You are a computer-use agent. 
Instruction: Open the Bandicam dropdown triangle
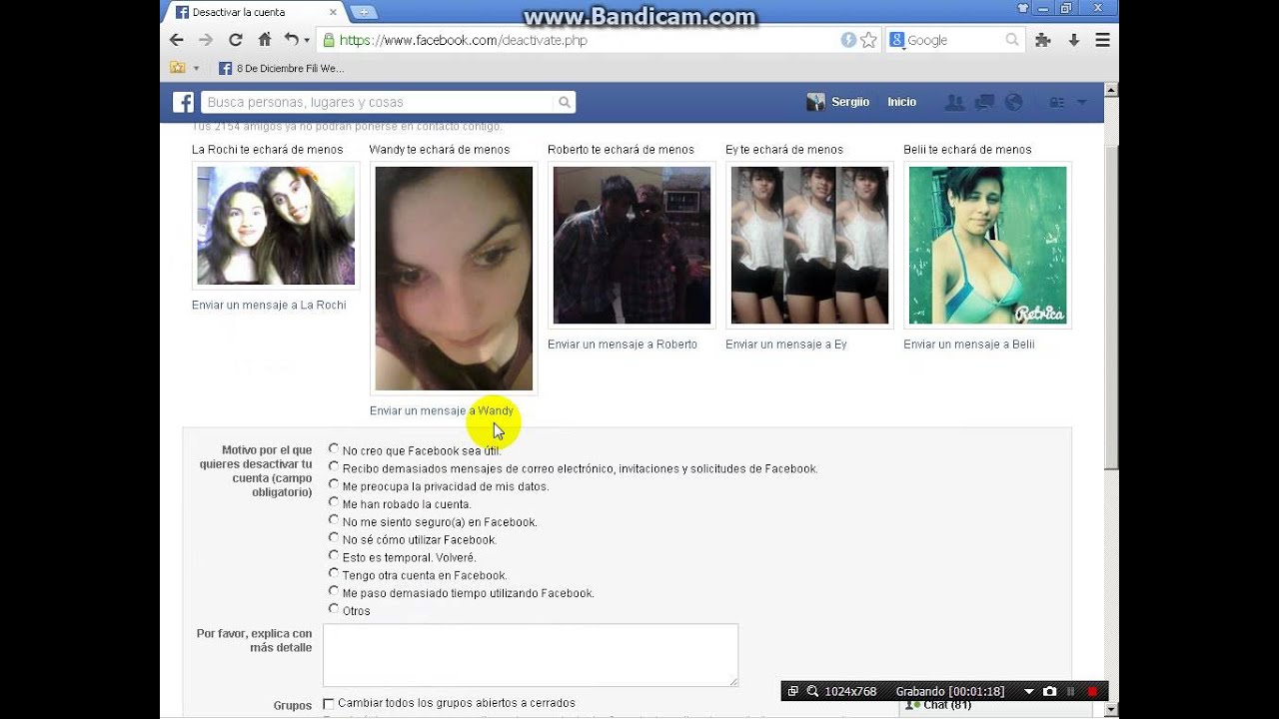[x=1029, y=691]
